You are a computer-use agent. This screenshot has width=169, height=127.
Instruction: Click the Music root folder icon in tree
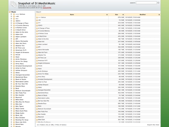10,12
